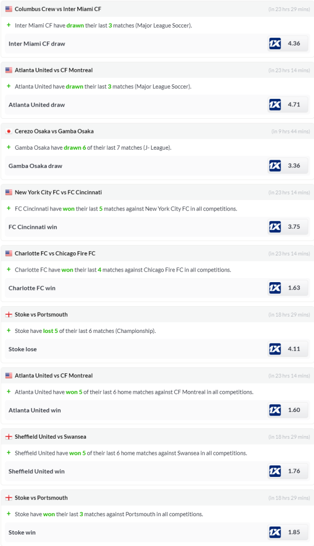
Task: Open the New York City FC vs FC Cincinnati match
Action: [58, 192]
